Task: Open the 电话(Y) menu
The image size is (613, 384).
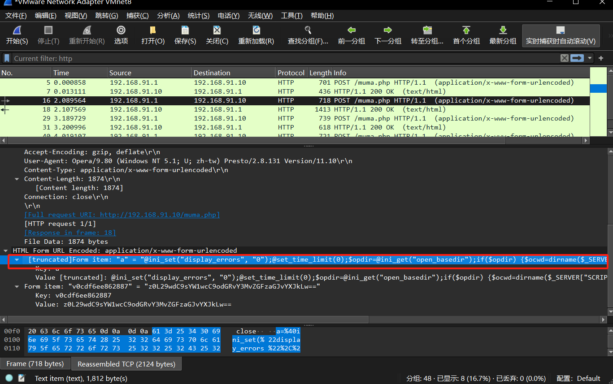Action: pyautogui.click(x=229, y=16)
